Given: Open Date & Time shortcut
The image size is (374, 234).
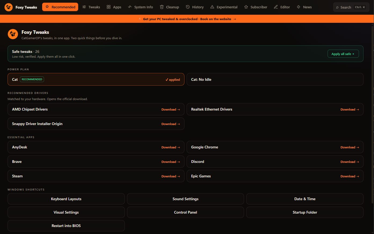Looking at the screenshot, I should point(305,199).
